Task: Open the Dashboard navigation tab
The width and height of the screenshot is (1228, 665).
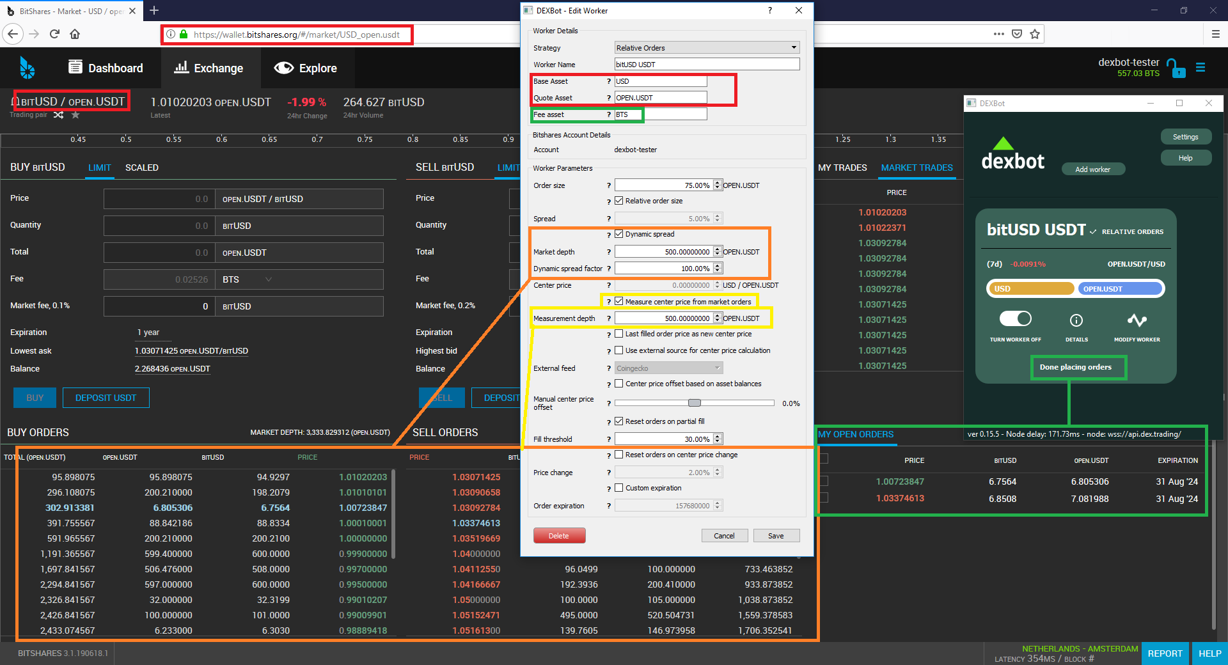Action: click(106, 68)
